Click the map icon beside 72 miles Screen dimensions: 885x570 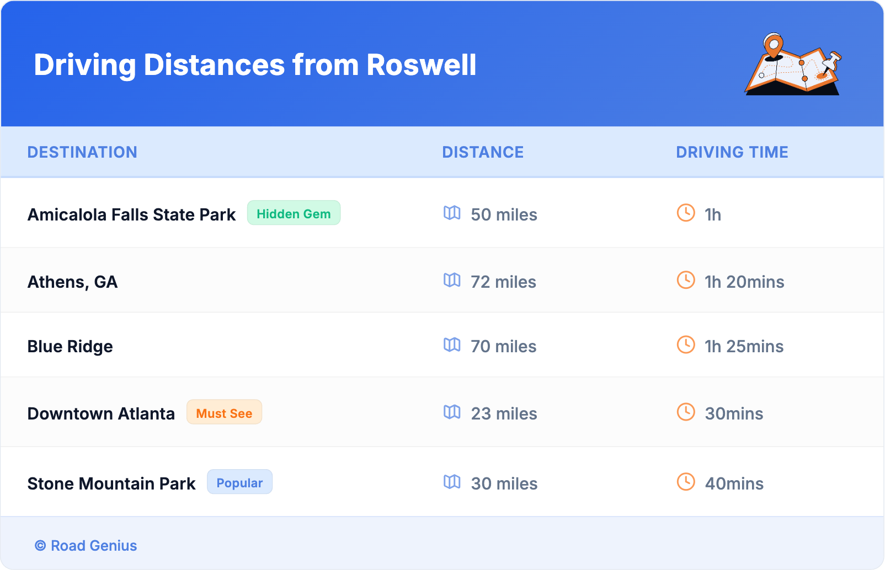tap(452, 280)
